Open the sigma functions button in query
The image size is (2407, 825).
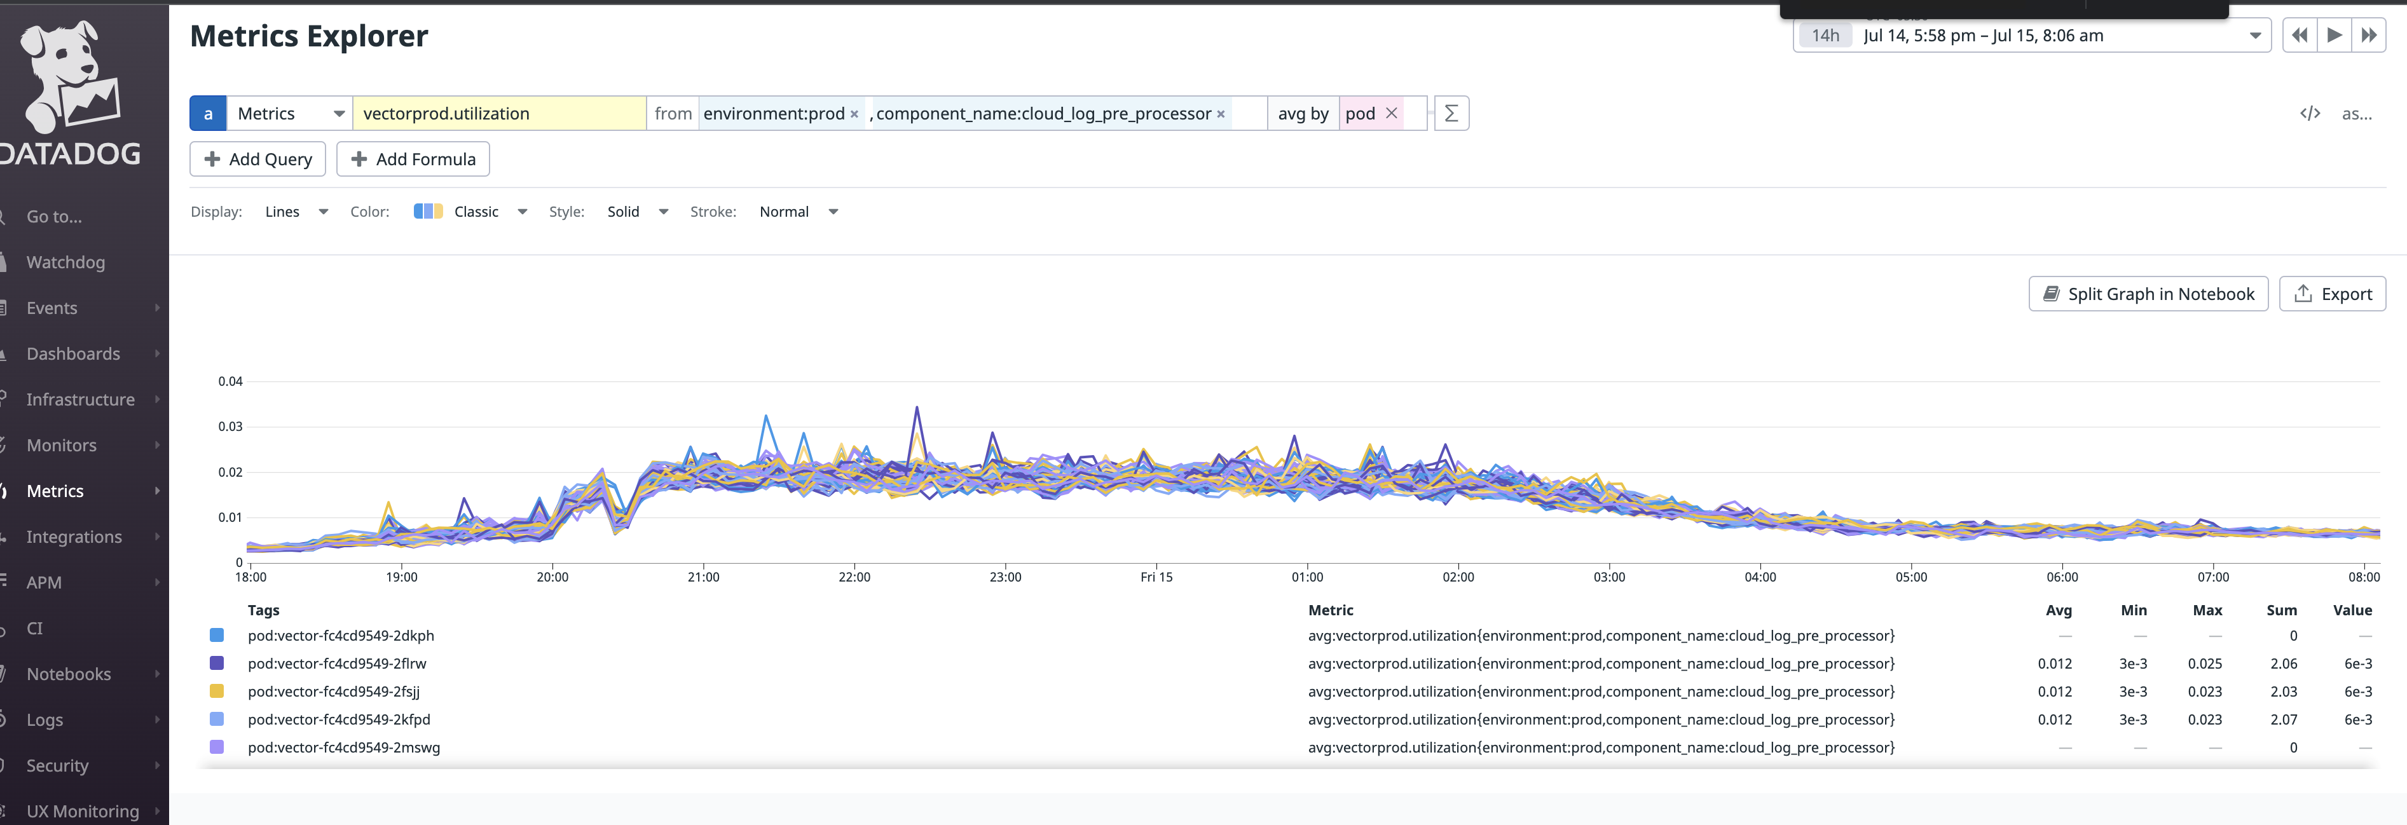point(1451,113)
